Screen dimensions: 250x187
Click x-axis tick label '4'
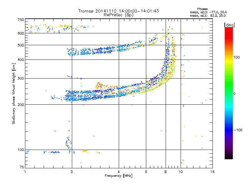(119, 172)
